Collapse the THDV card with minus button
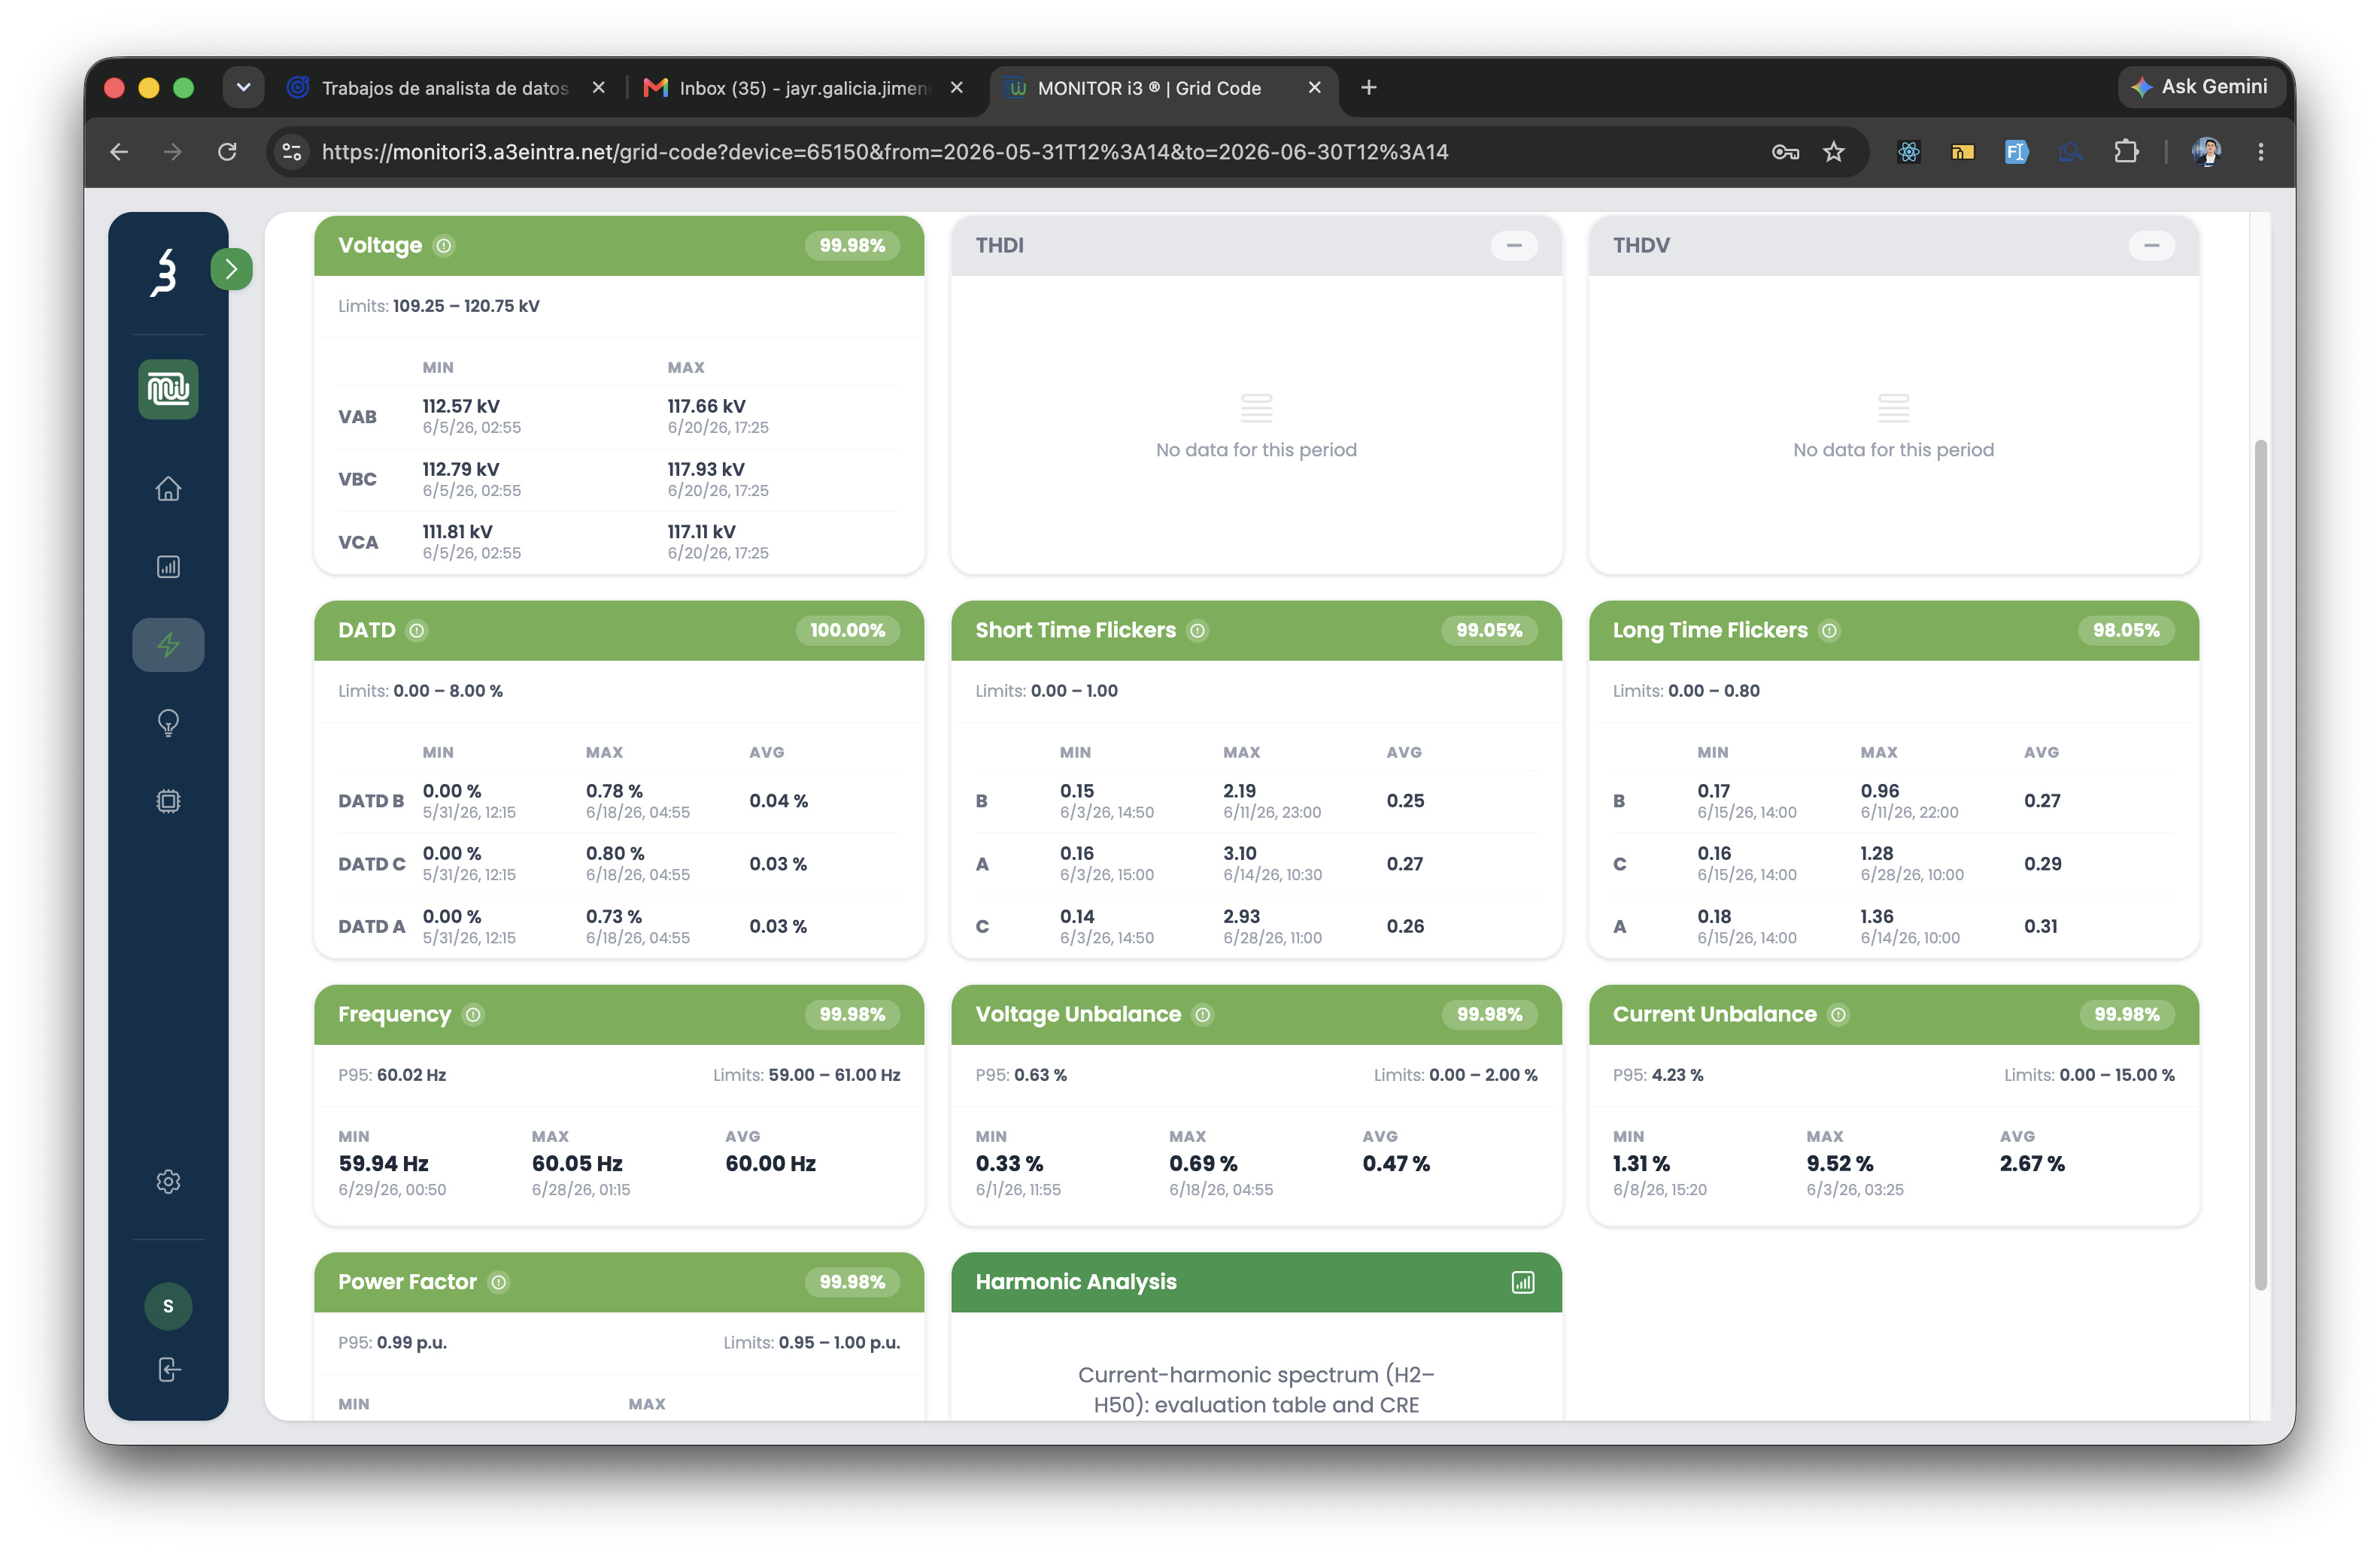 click(2151, 245)
